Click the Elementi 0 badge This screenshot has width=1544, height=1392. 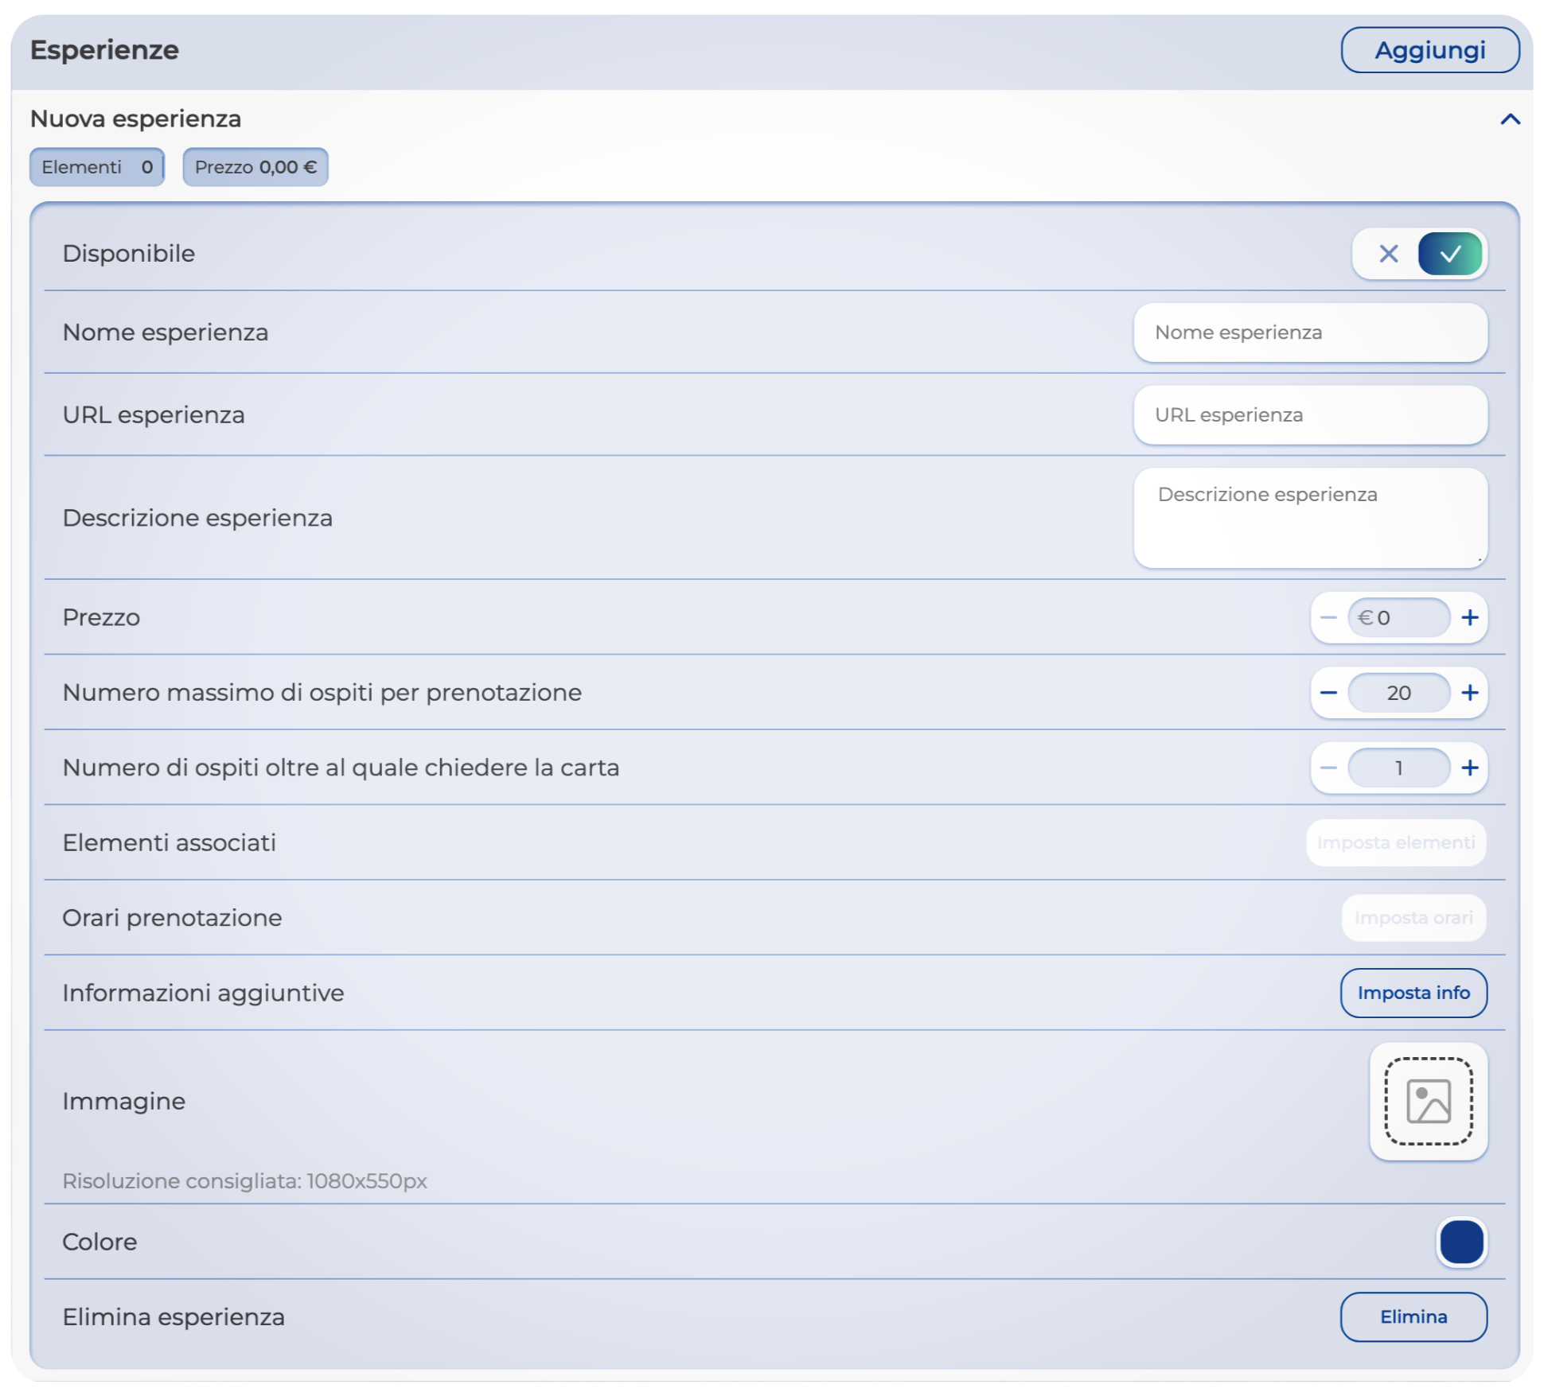pos(97,167)
